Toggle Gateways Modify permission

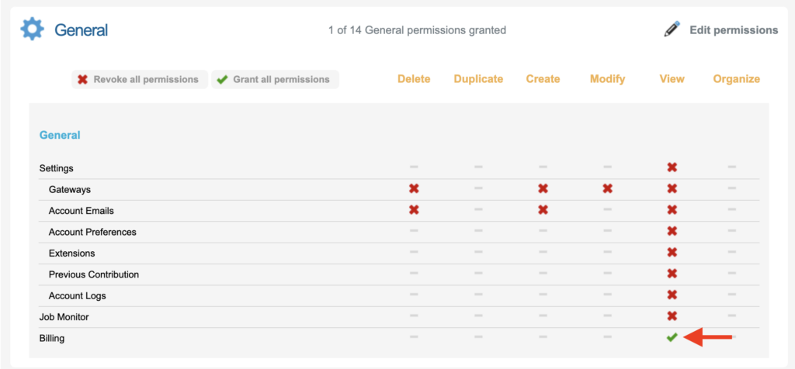607,188
